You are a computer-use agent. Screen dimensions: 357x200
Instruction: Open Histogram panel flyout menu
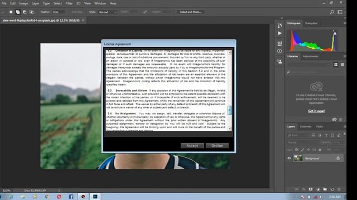345,23
